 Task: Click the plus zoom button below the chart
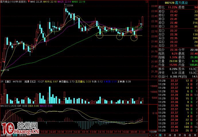pyautogui.click(x=150, y=135)
